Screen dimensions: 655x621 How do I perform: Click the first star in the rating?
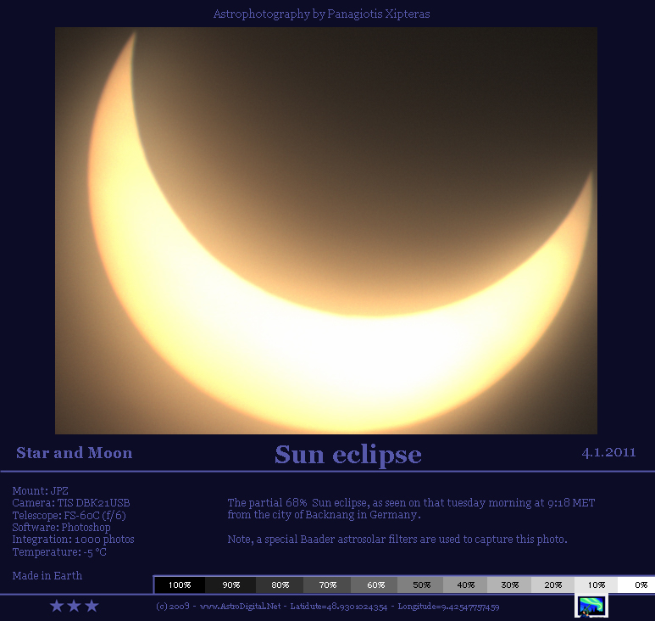pyautogui.click(x=57, y=606)
